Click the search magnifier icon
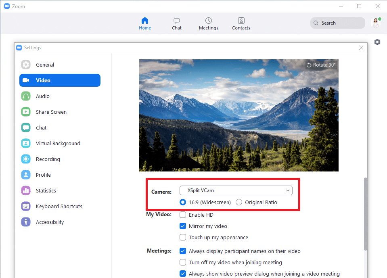387x278 pixels. [316, 23]
